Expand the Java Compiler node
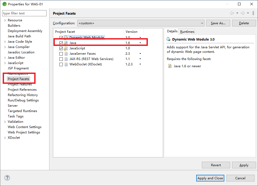Image resolution: width=258 pixels, height=186 pixels. [5, 47]
